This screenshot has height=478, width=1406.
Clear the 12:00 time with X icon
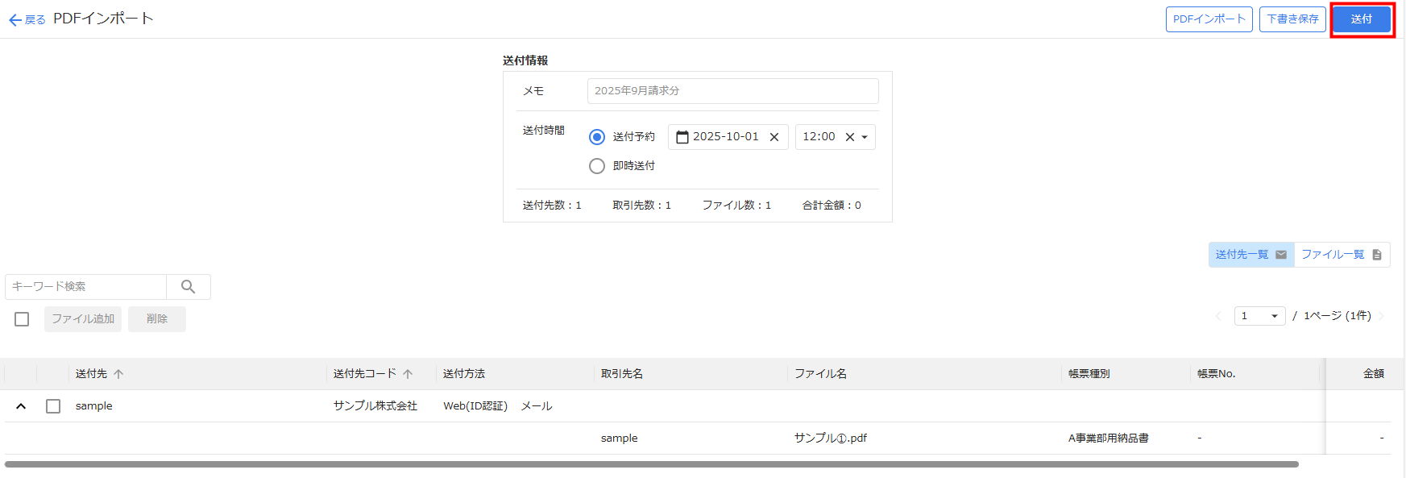[849, 137]
